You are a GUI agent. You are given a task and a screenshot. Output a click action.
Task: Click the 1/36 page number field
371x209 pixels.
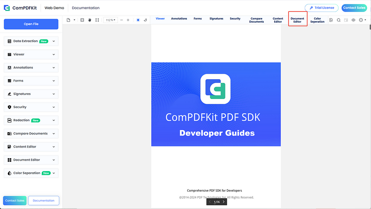tap(217, 202)
